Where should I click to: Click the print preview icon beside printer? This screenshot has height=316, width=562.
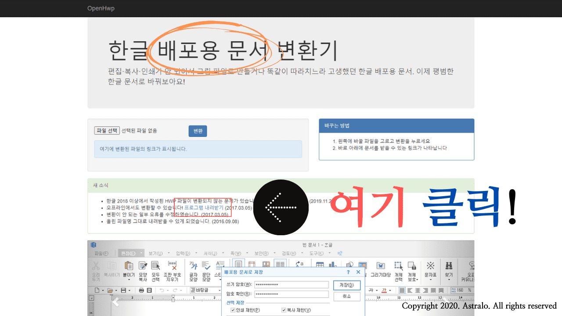pos(149,290)
